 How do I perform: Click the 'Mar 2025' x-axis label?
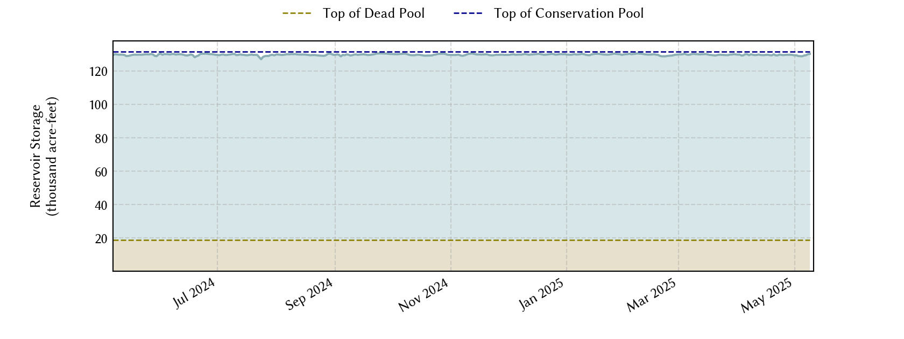point(652,295)
